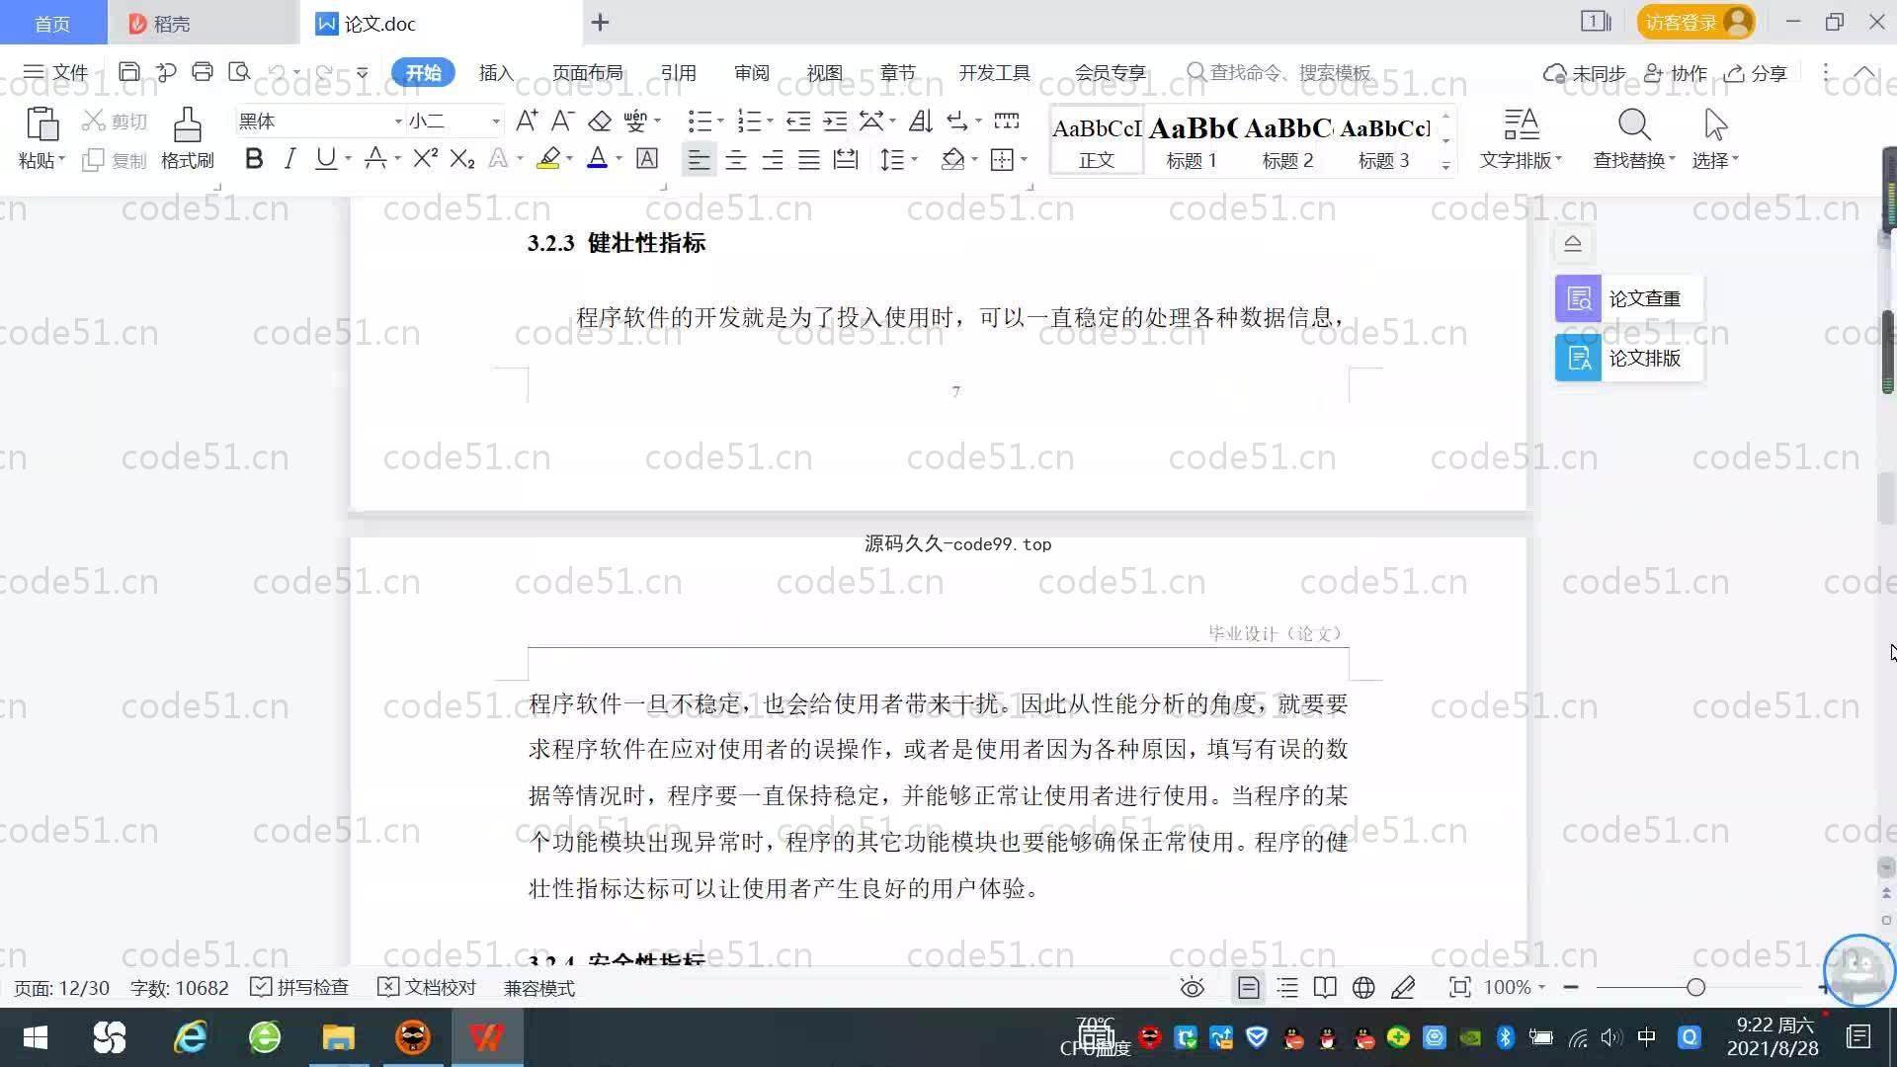Image resolution: width=1897 pixels, height=1067 pixels.
Task: Expand line spacing options
Action: [914, 159]
